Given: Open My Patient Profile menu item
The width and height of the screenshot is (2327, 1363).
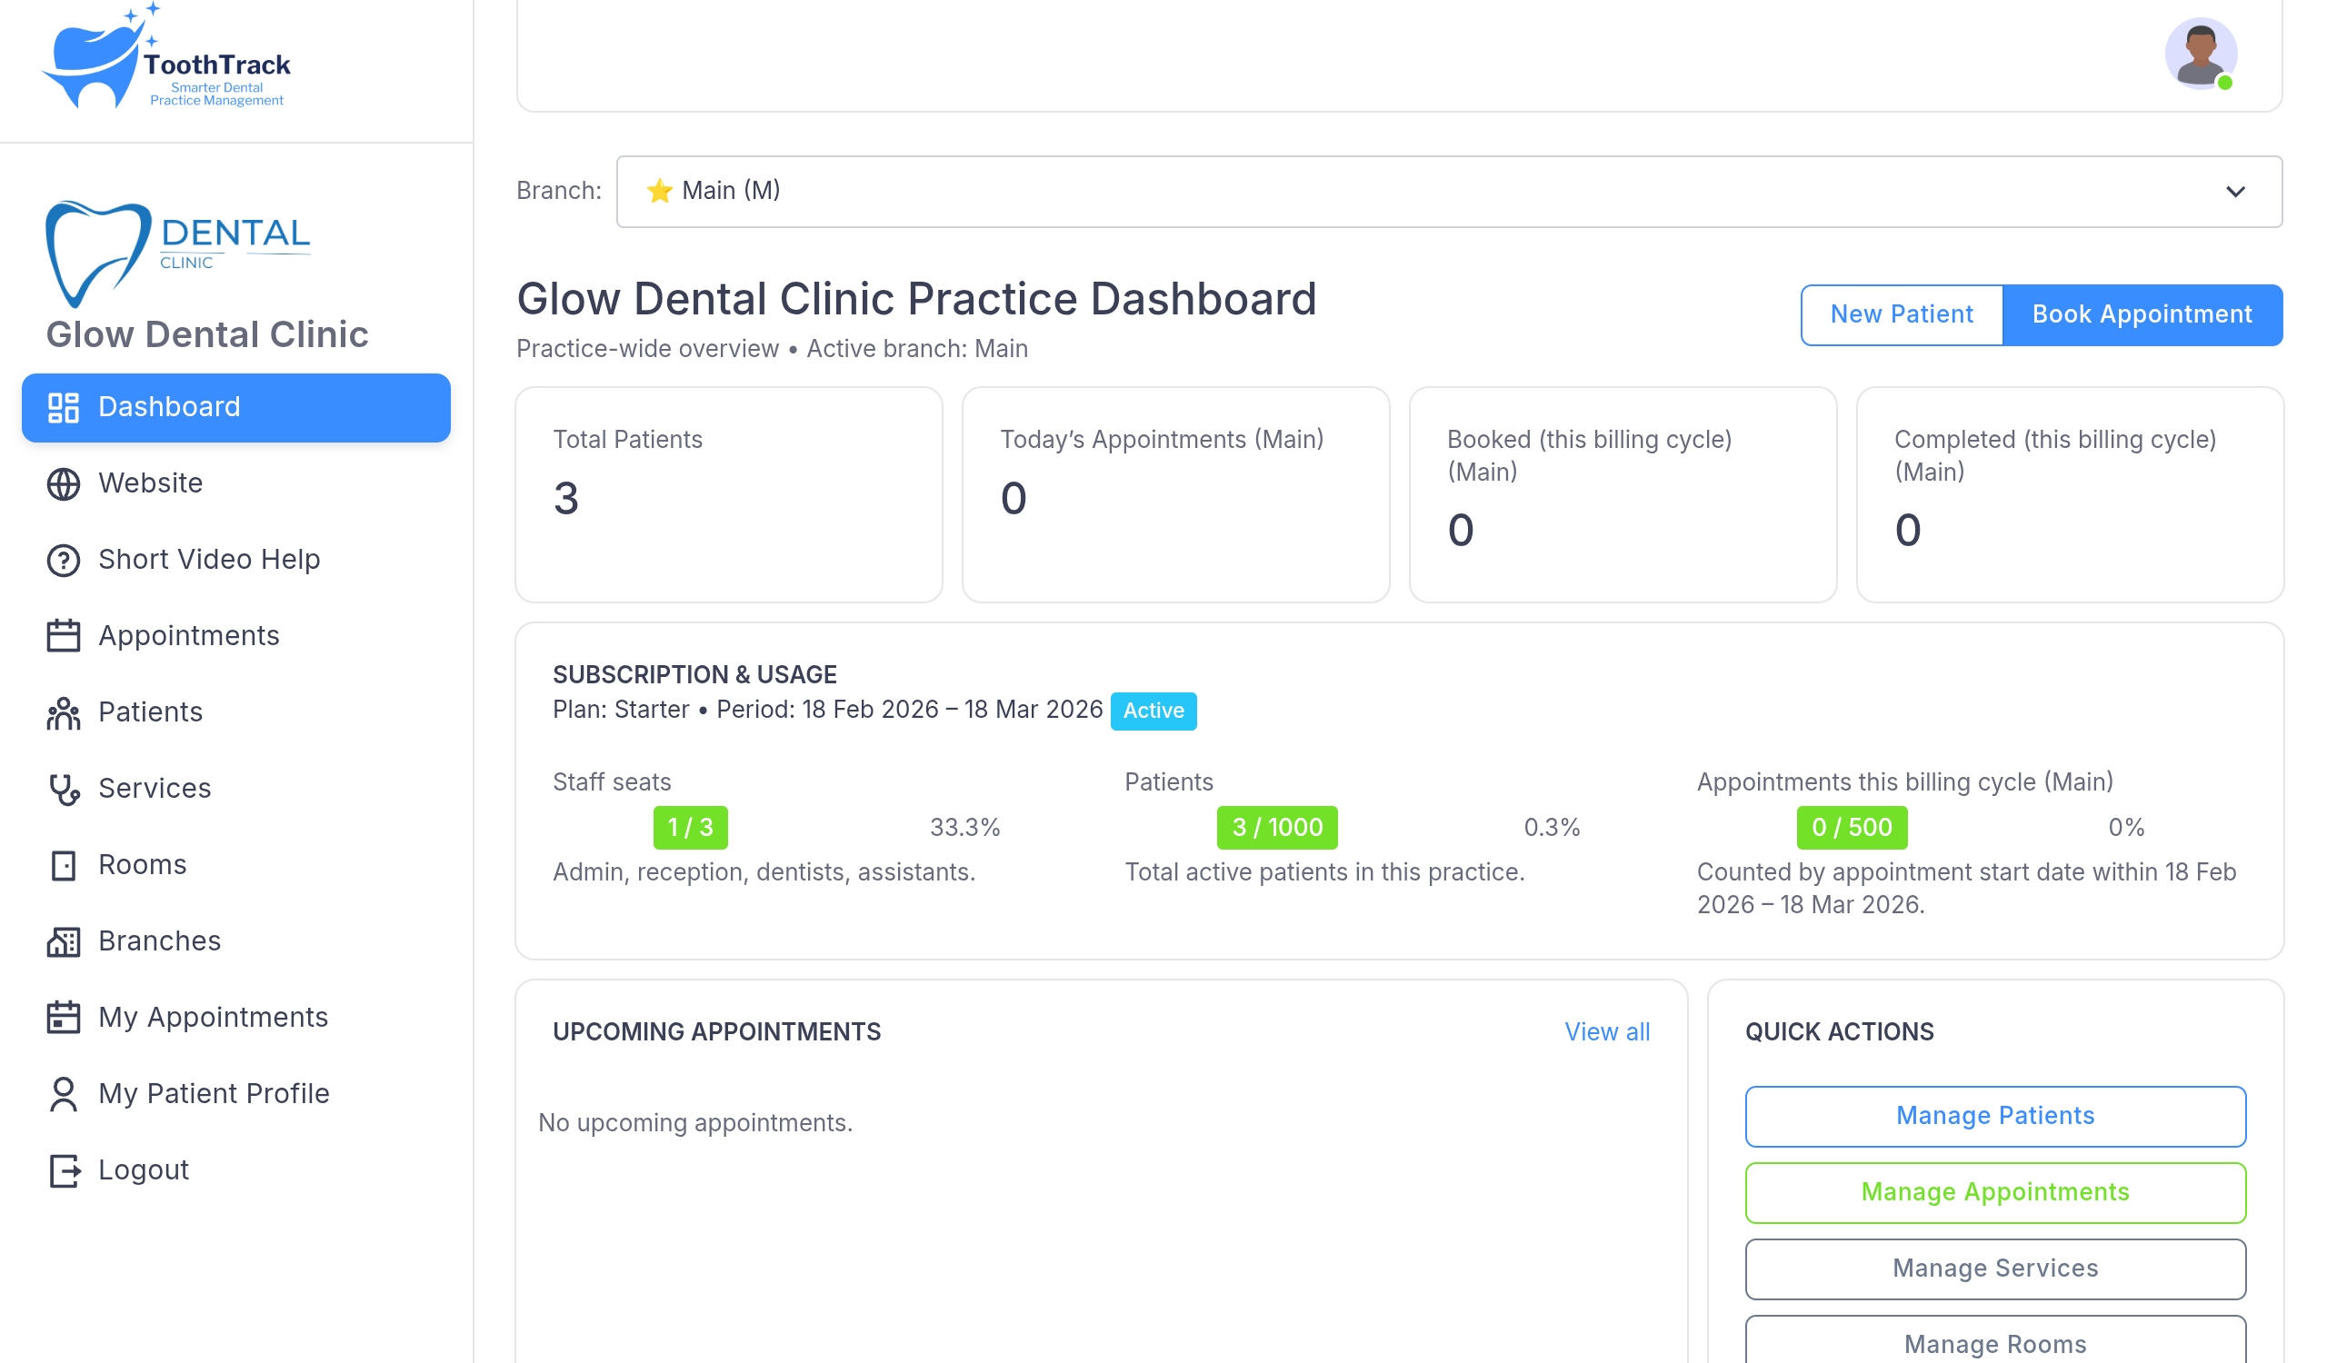Looking at the screenshot, I should pos(214,1094).
